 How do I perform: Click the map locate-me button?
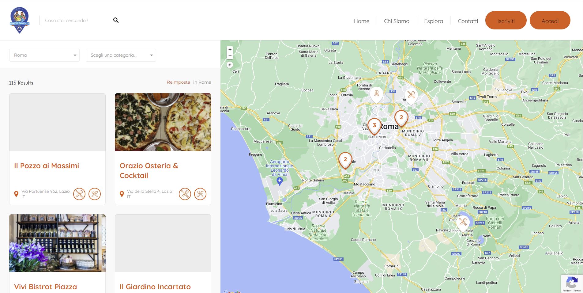(x=230, y=65)
